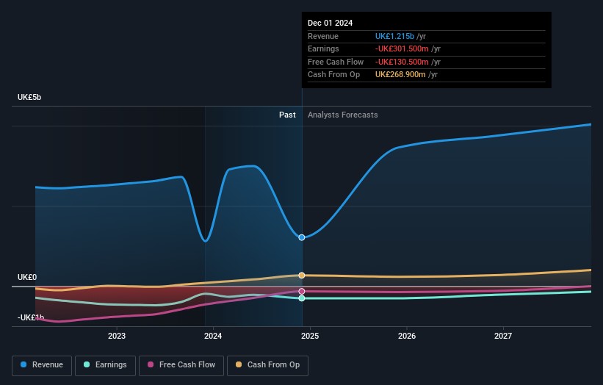603x385 pixels.
Task: Click the UK£5b y-axis label
Action: click(30, 98)
